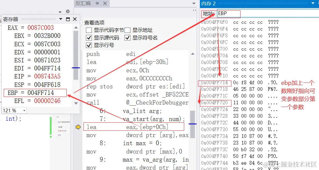Click the 'lea eax,[ebp+0Ch]' instruction
The image size is (319, 170).
point(127,127)
